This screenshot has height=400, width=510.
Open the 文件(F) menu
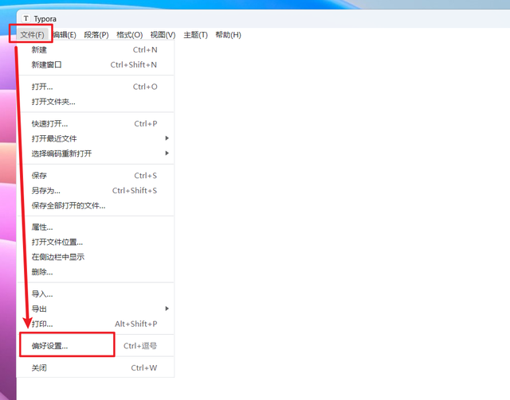tap(32, 35)
